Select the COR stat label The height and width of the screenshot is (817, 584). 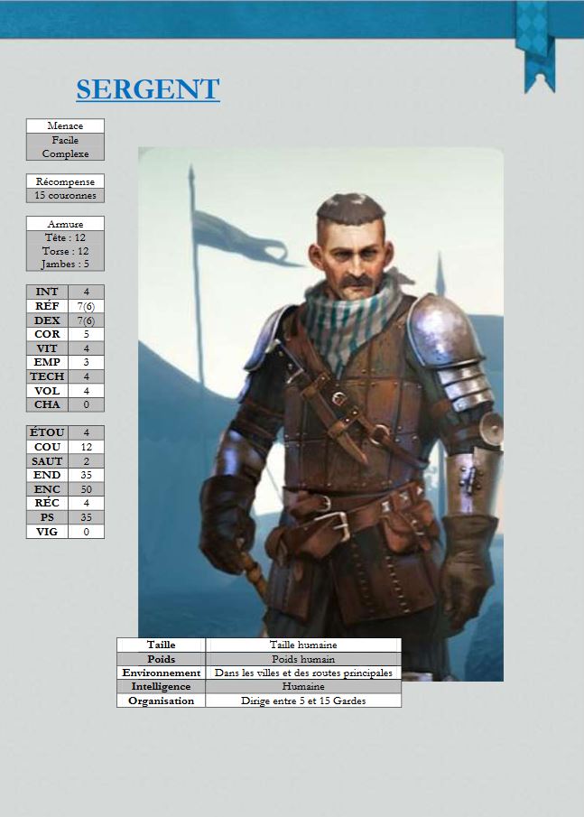coord(47,334)
